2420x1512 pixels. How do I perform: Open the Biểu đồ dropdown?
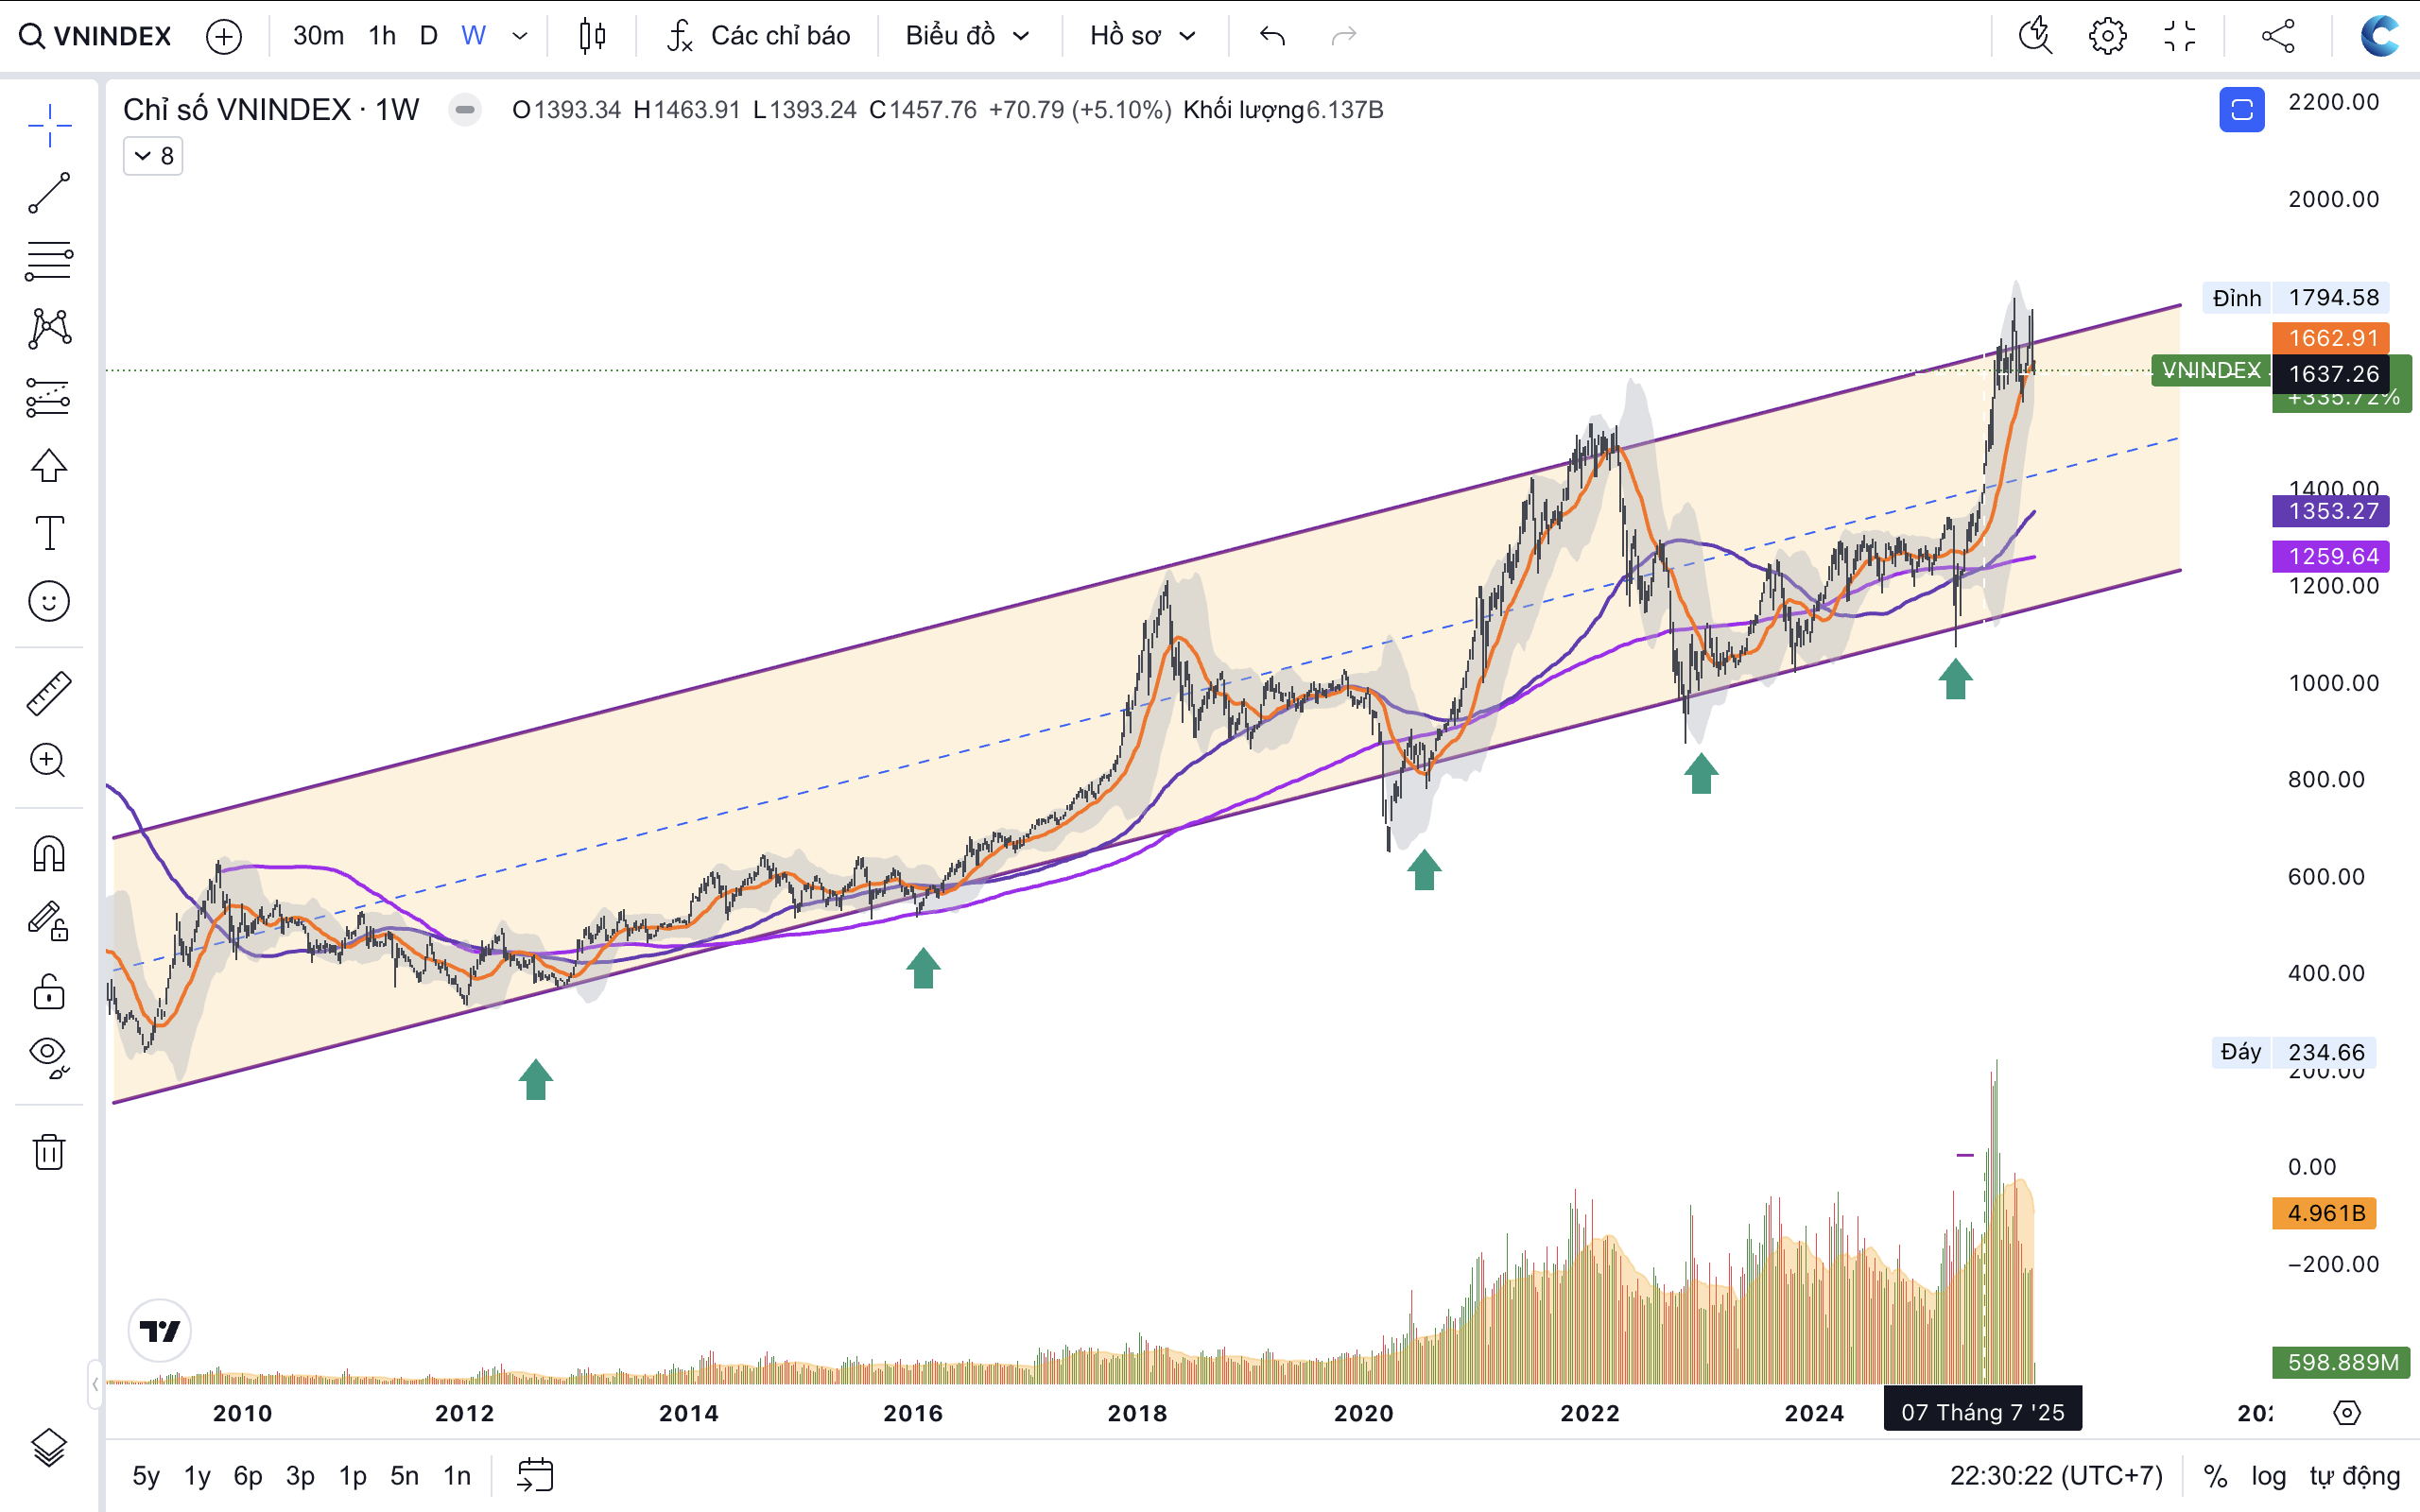tap(967, 36)
